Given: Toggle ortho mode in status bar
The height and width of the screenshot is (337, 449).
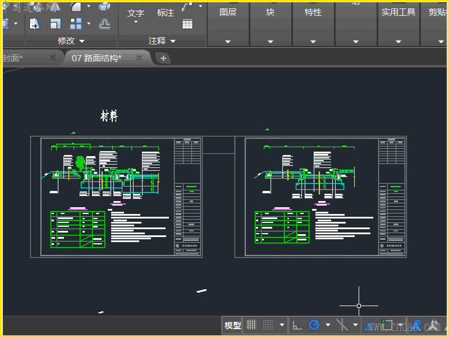Looking at the screenshot, I should [x=297, y=325].
